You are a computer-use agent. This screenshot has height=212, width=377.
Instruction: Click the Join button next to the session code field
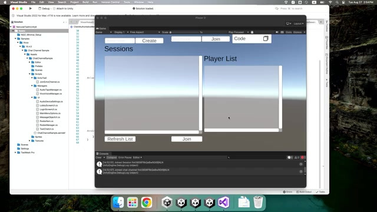click(216, 39)
